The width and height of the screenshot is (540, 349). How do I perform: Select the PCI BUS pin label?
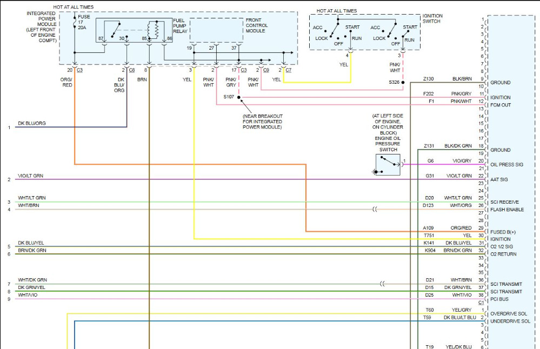coord(500,299)
